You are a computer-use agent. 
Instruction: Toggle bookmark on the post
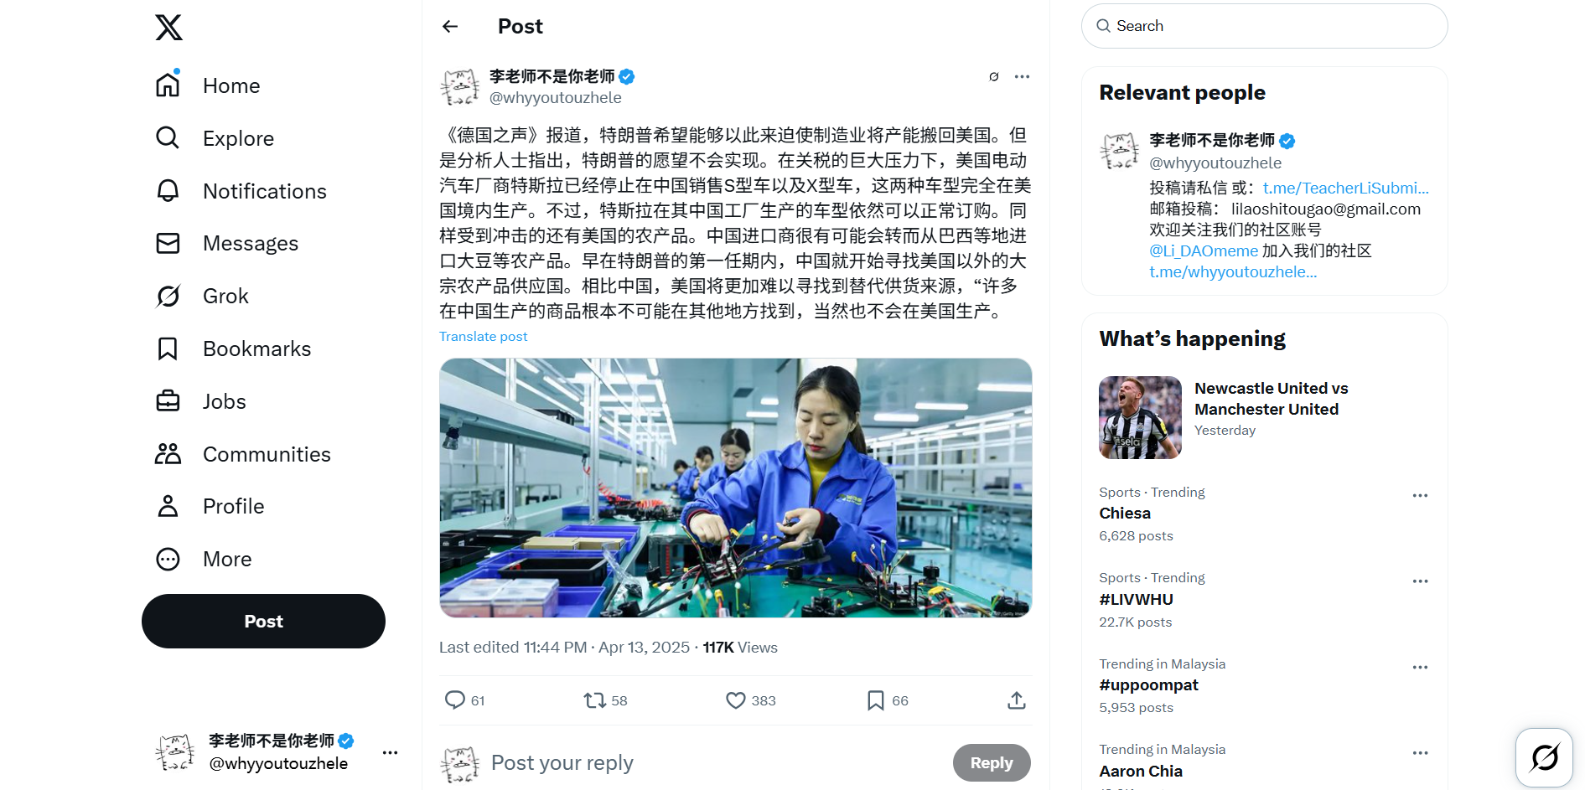[876, 700]
